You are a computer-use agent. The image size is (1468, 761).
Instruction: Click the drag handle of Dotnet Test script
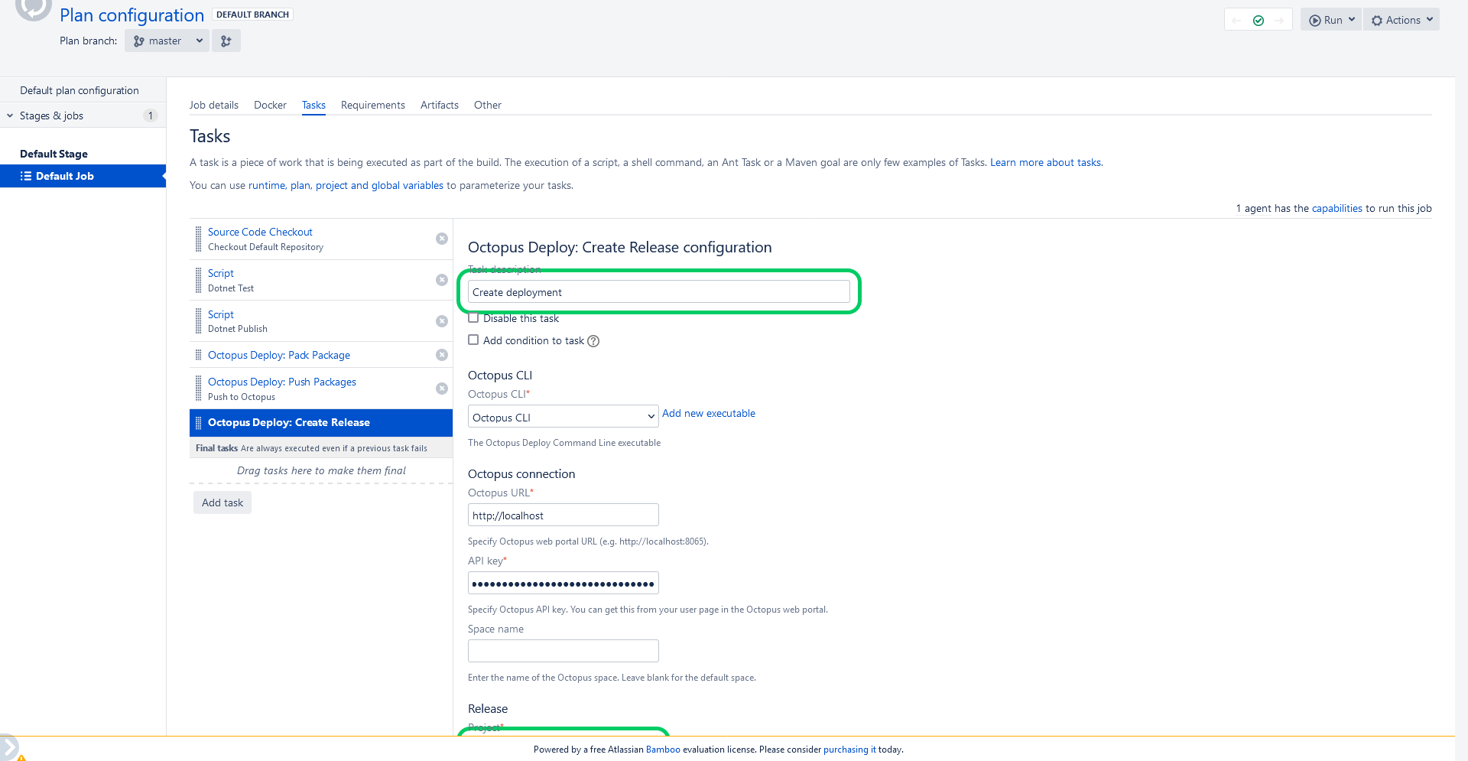[199, 280]
